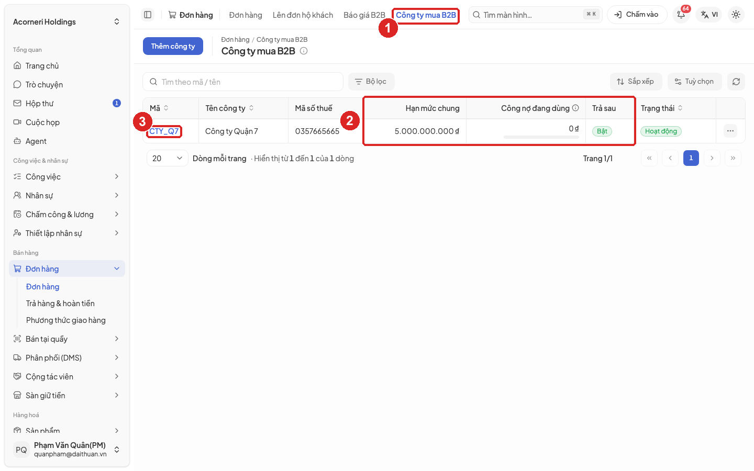Expand Chấm công & lương group
Image resolution: width=754 pixels, height=471 pixels.
(67, 215)
